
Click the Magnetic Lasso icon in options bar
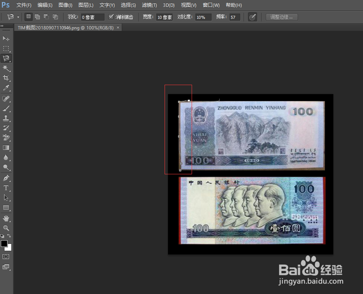click(11, 17)
